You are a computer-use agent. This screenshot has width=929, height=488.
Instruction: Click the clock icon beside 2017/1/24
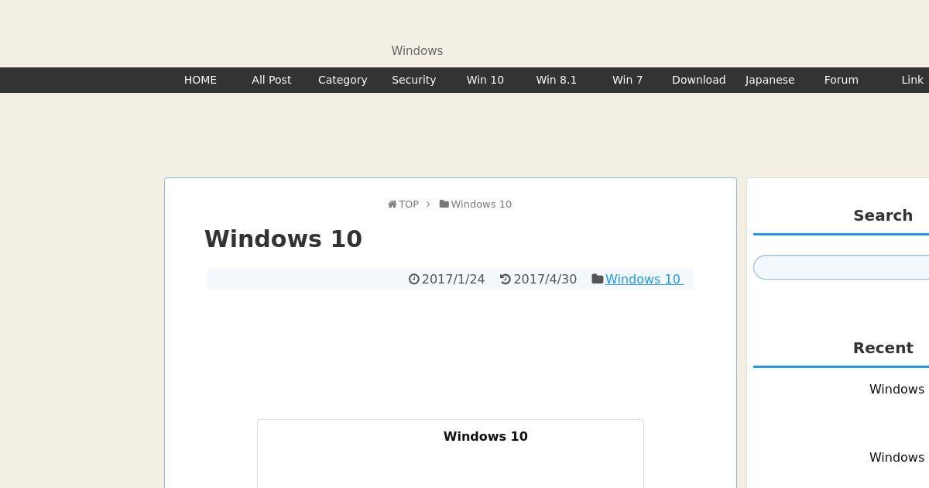414,279
